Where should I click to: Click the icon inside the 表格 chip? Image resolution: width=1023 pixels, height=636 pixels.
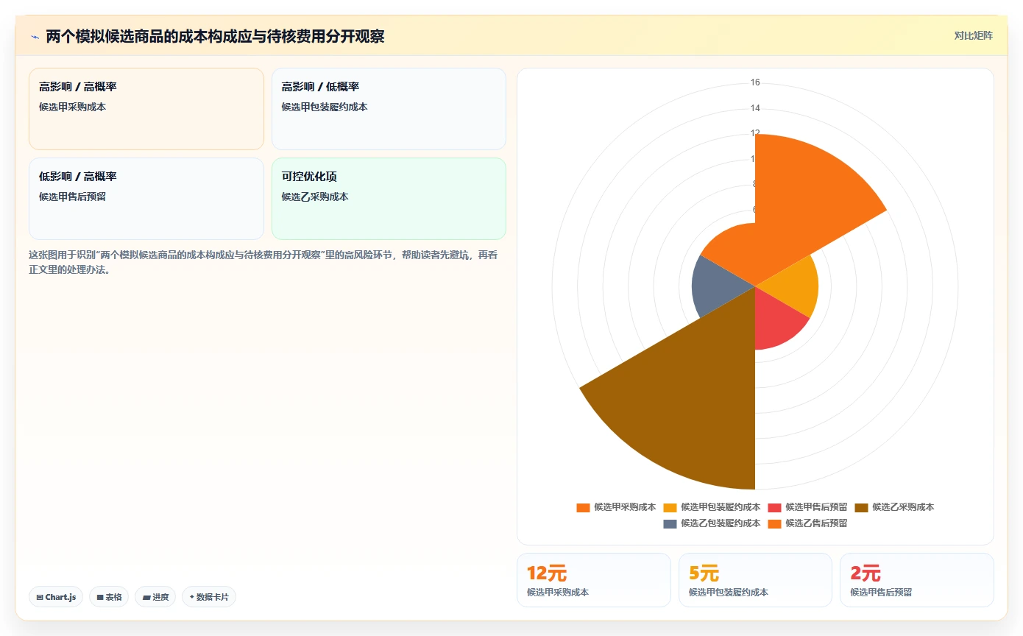tap(99, 597)
